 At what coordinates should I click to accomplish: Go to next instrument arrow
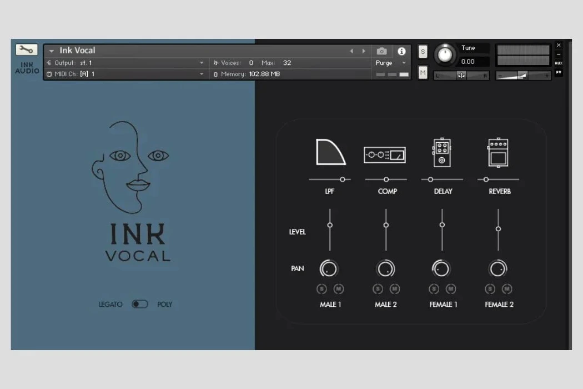tap(364, 51)
